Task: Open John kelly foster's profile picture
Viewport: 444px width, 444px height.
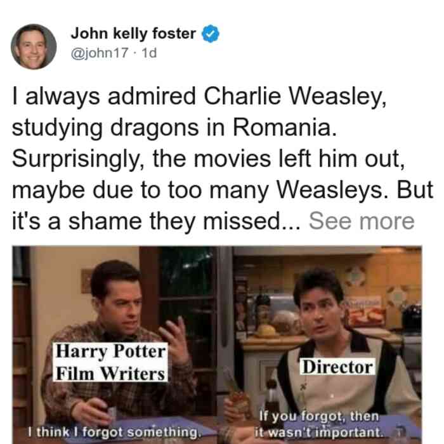Action: click(34, 47)
